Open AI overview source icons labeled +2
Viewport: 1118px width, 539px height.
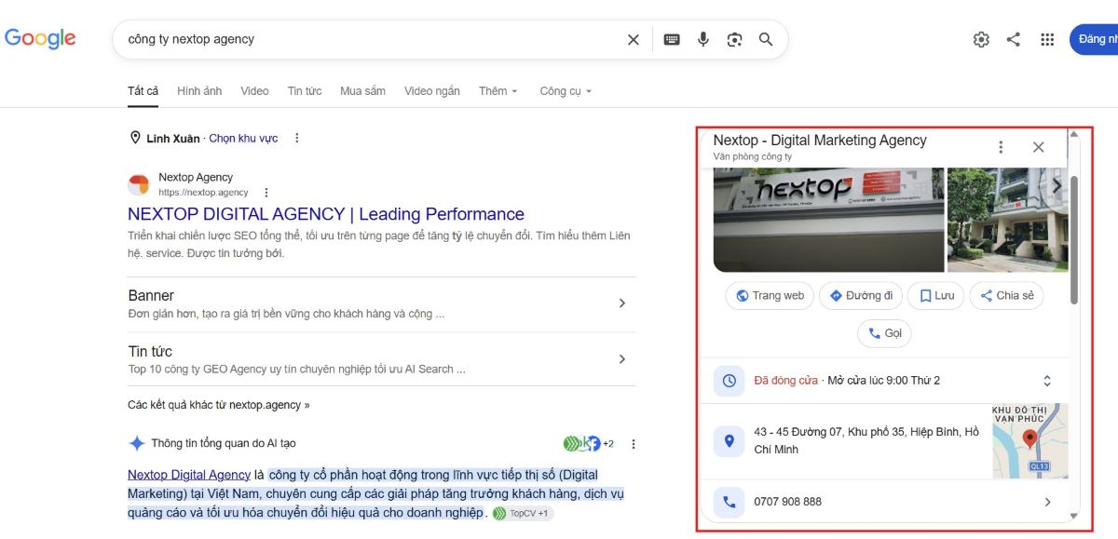pos(589,444)
